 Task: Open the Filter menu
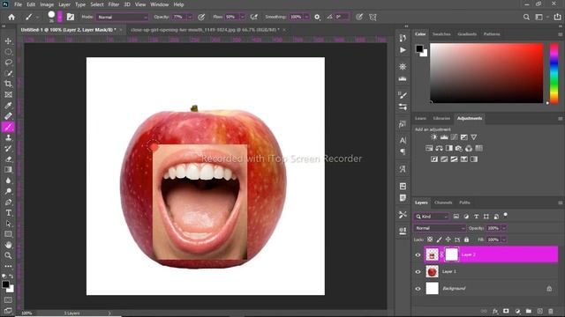click(x=114, y=4)
